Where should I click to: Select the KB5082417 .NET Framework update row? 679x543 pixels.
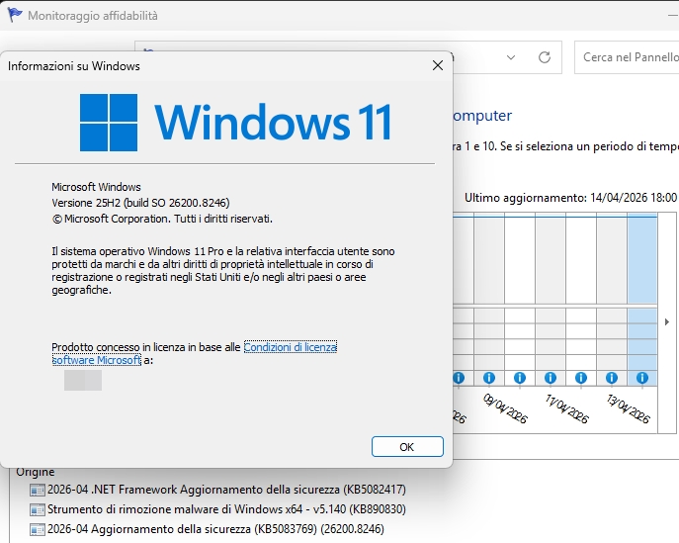(x=217, y=490)
